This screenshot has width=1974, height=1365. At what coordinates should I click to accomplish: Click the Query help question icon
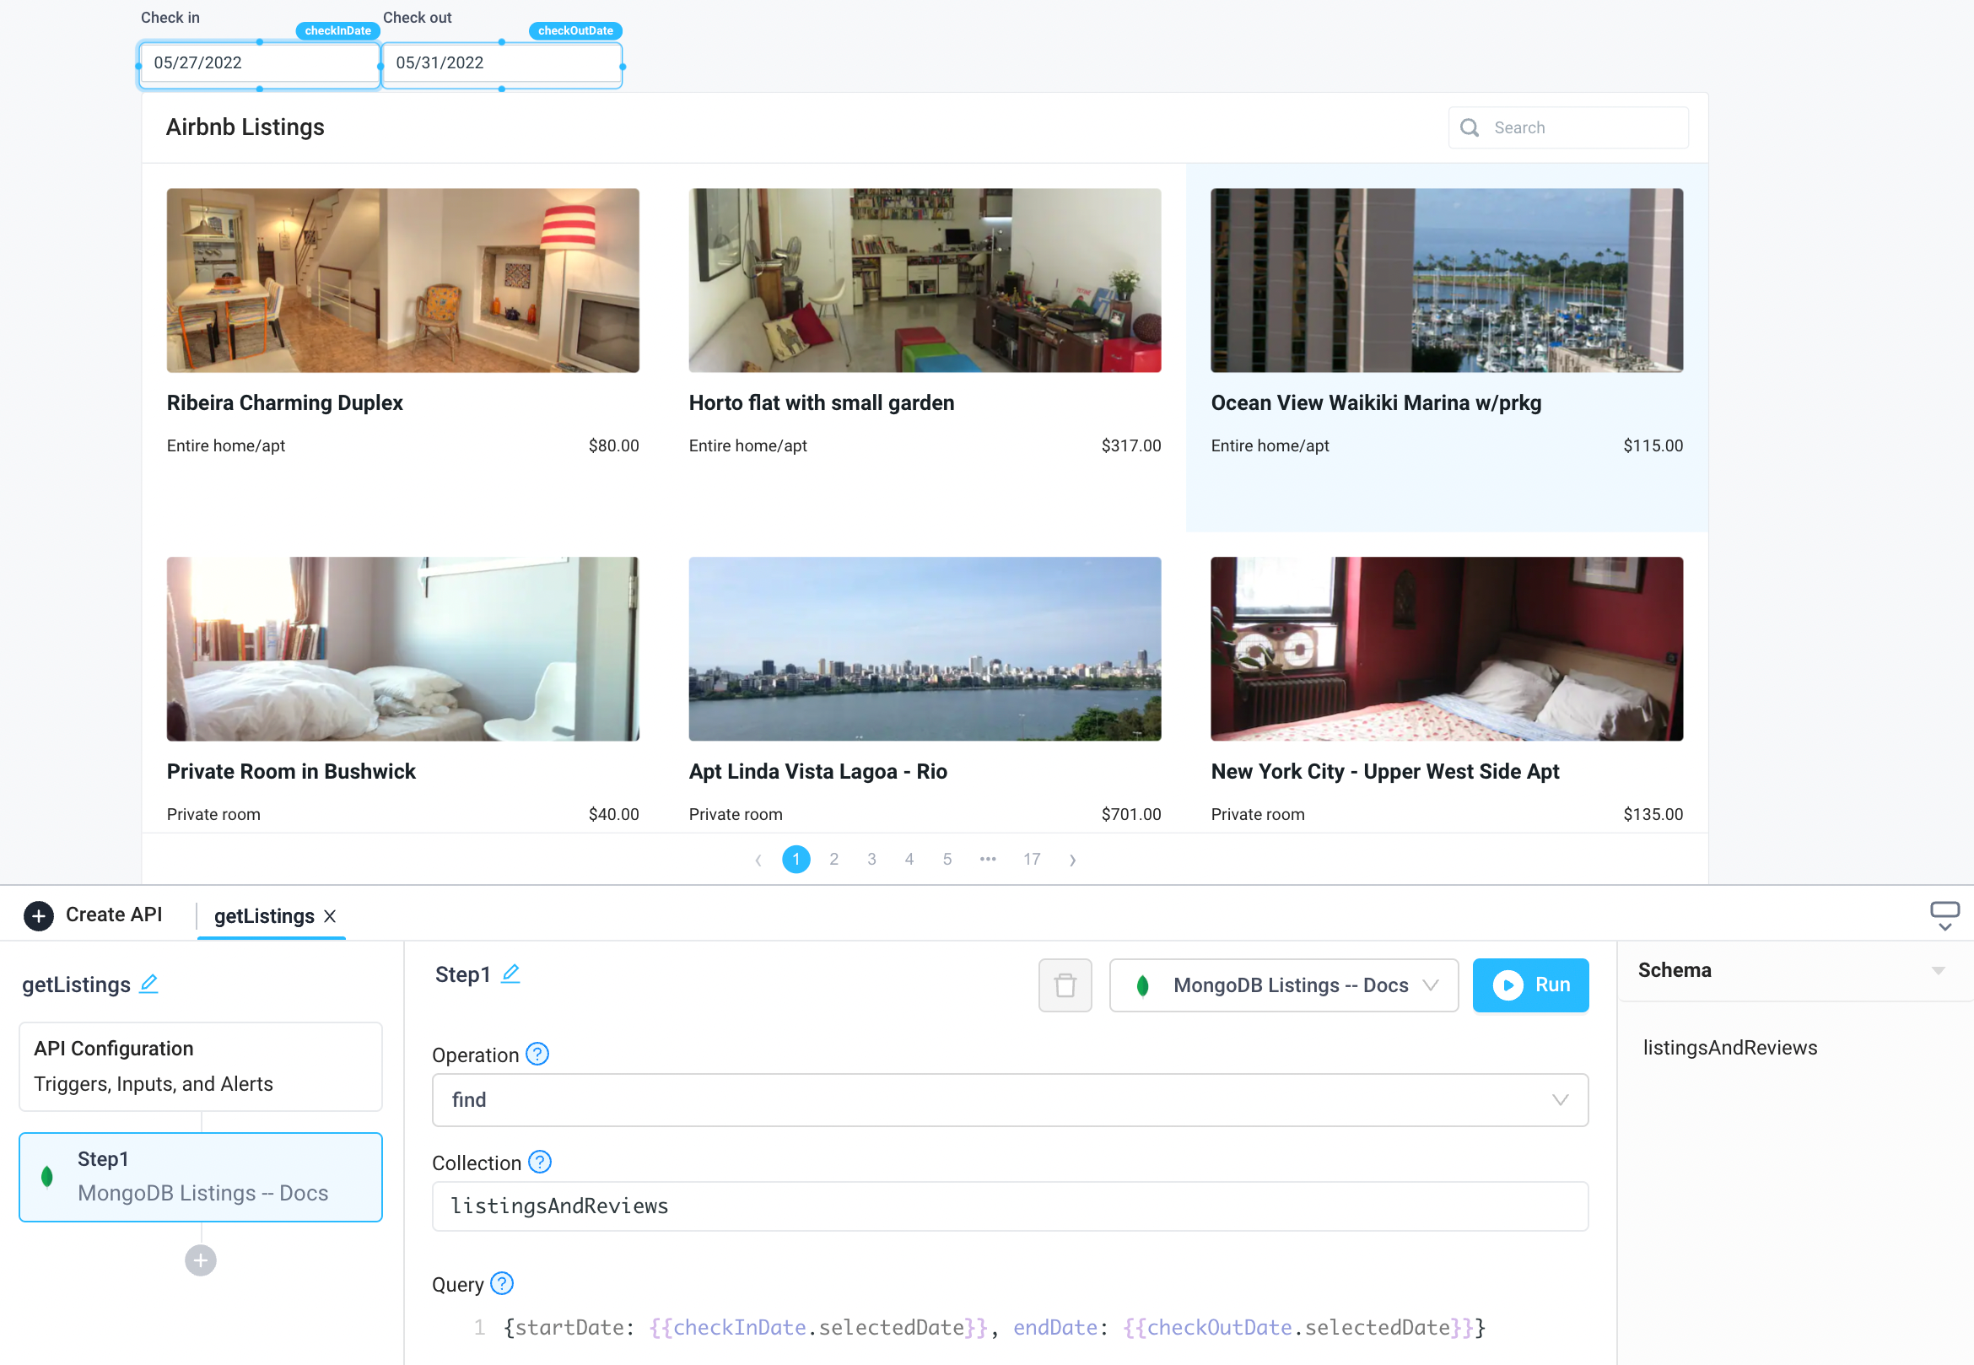click(502, 1283)
